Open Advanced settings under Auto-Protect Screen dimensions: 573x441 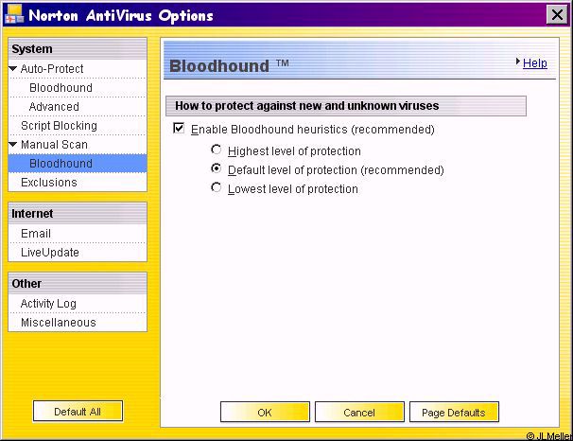[x=54, y=107]
